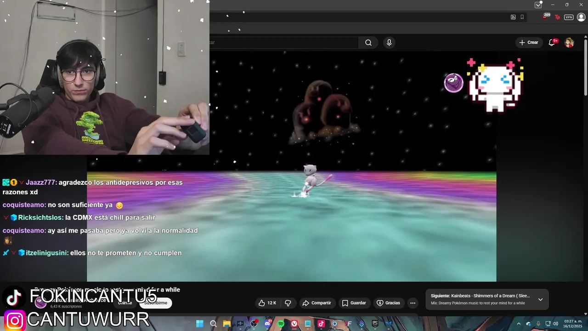Screen dimensions: 588x331
Task: Open the Crear upload menu
Action: (528, 42)
